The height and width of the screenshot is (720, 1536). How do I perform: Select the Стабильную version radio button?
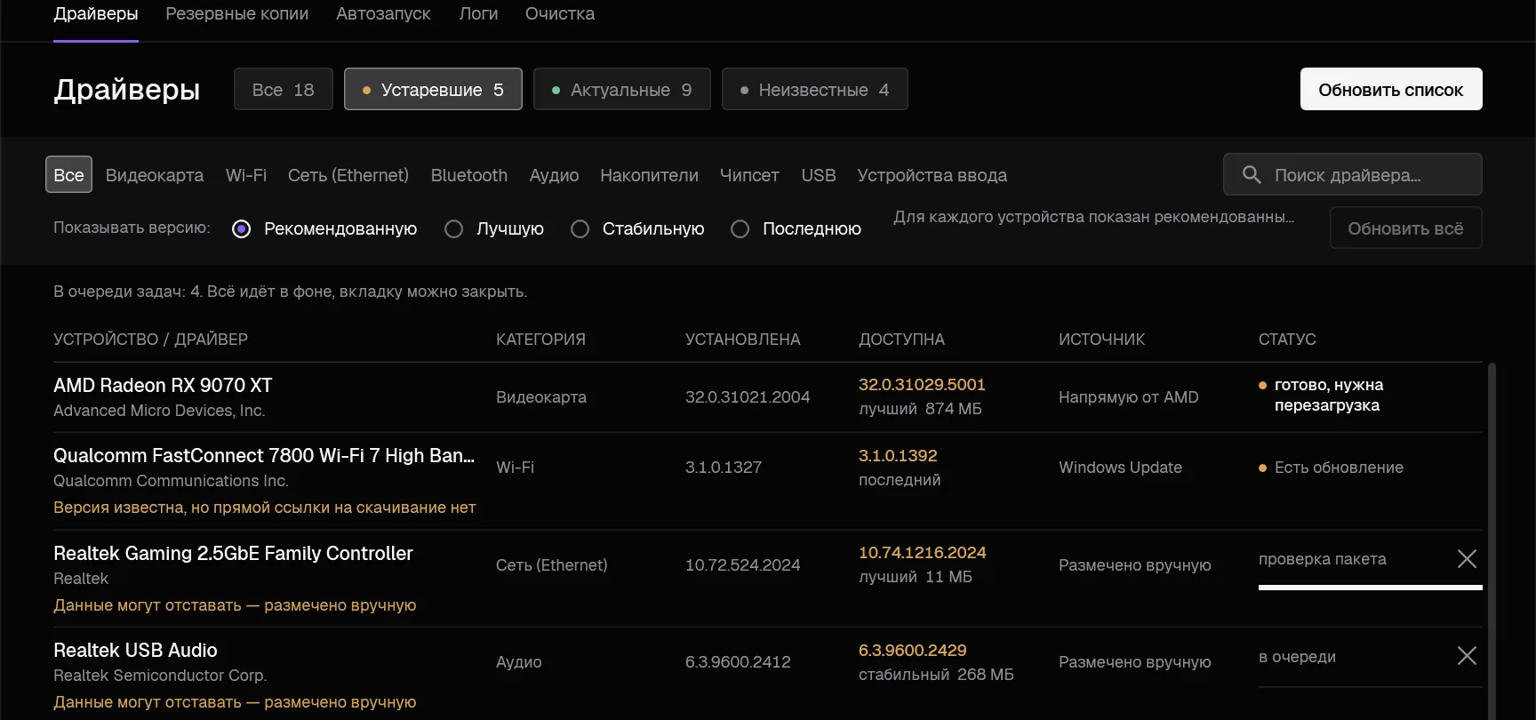(580, 228)
